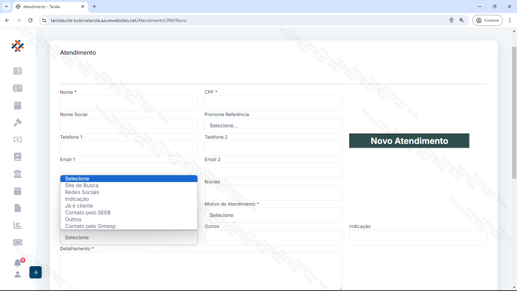Open the bar chart reports sidebar icon
The height and width of the screenshot is (291, 517).
pyautogui.click(x=17, y=225)
